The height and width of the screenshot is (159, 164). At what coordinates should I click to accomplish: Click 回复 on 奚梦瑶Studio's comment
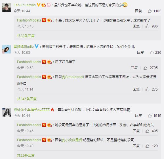(x=140, y=52)
